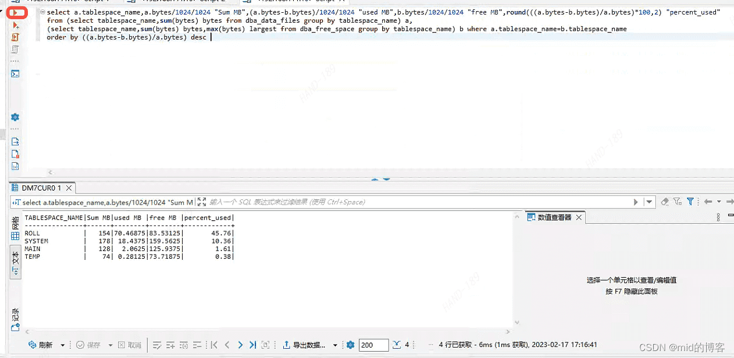Execute SQL in a new tab

point(16,26)
